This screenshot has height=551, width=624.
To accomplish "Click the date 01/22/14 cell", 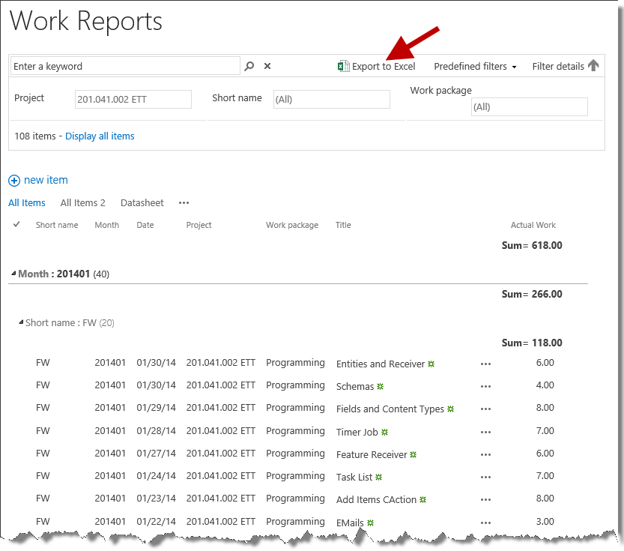I will tap(156, 522).
